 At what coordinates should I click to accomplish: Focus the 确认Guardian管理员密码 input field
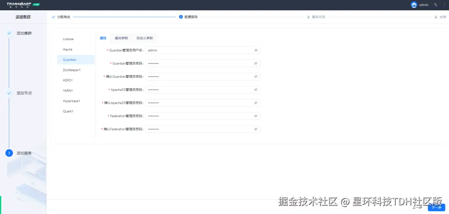[203, 77]
